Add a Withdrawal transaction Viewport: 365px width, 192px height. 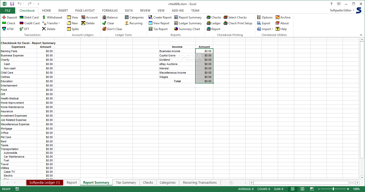point(52,17)
